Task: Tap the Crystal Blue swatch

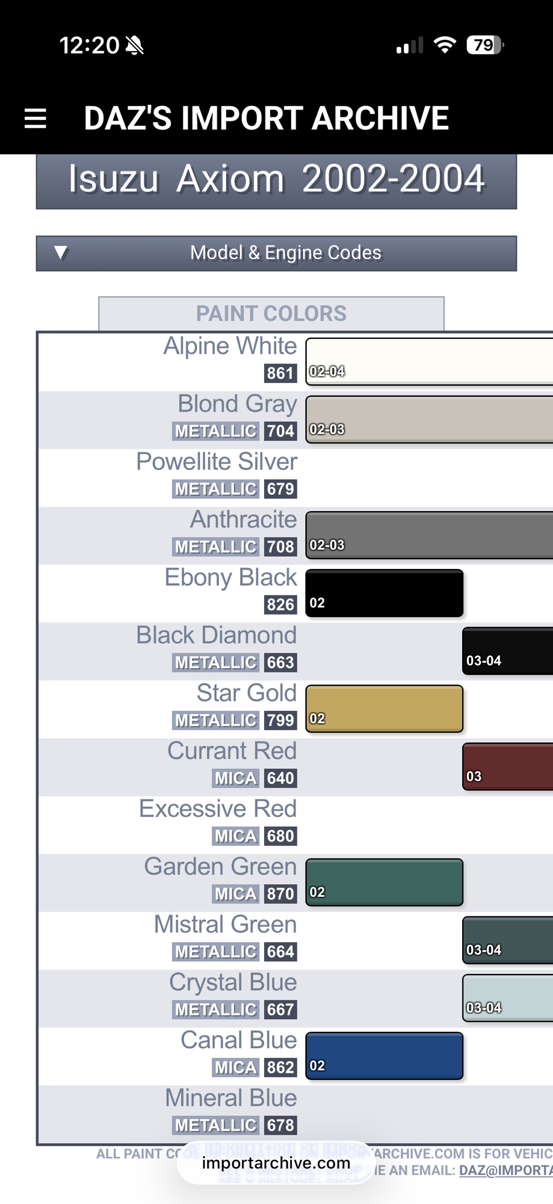Action: (507, 998)
